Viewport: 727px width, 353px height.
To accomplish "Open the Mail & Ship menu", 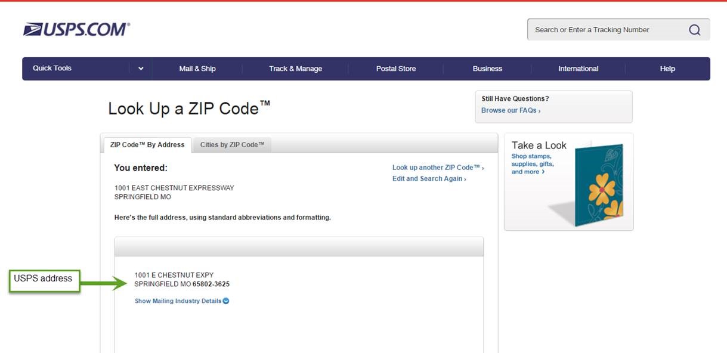I will 197,69.
